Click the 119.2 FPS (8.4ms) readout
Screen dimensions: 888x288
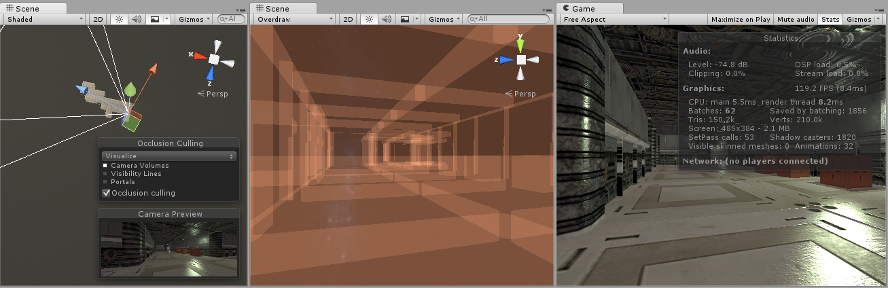click(x=831, y=88)
